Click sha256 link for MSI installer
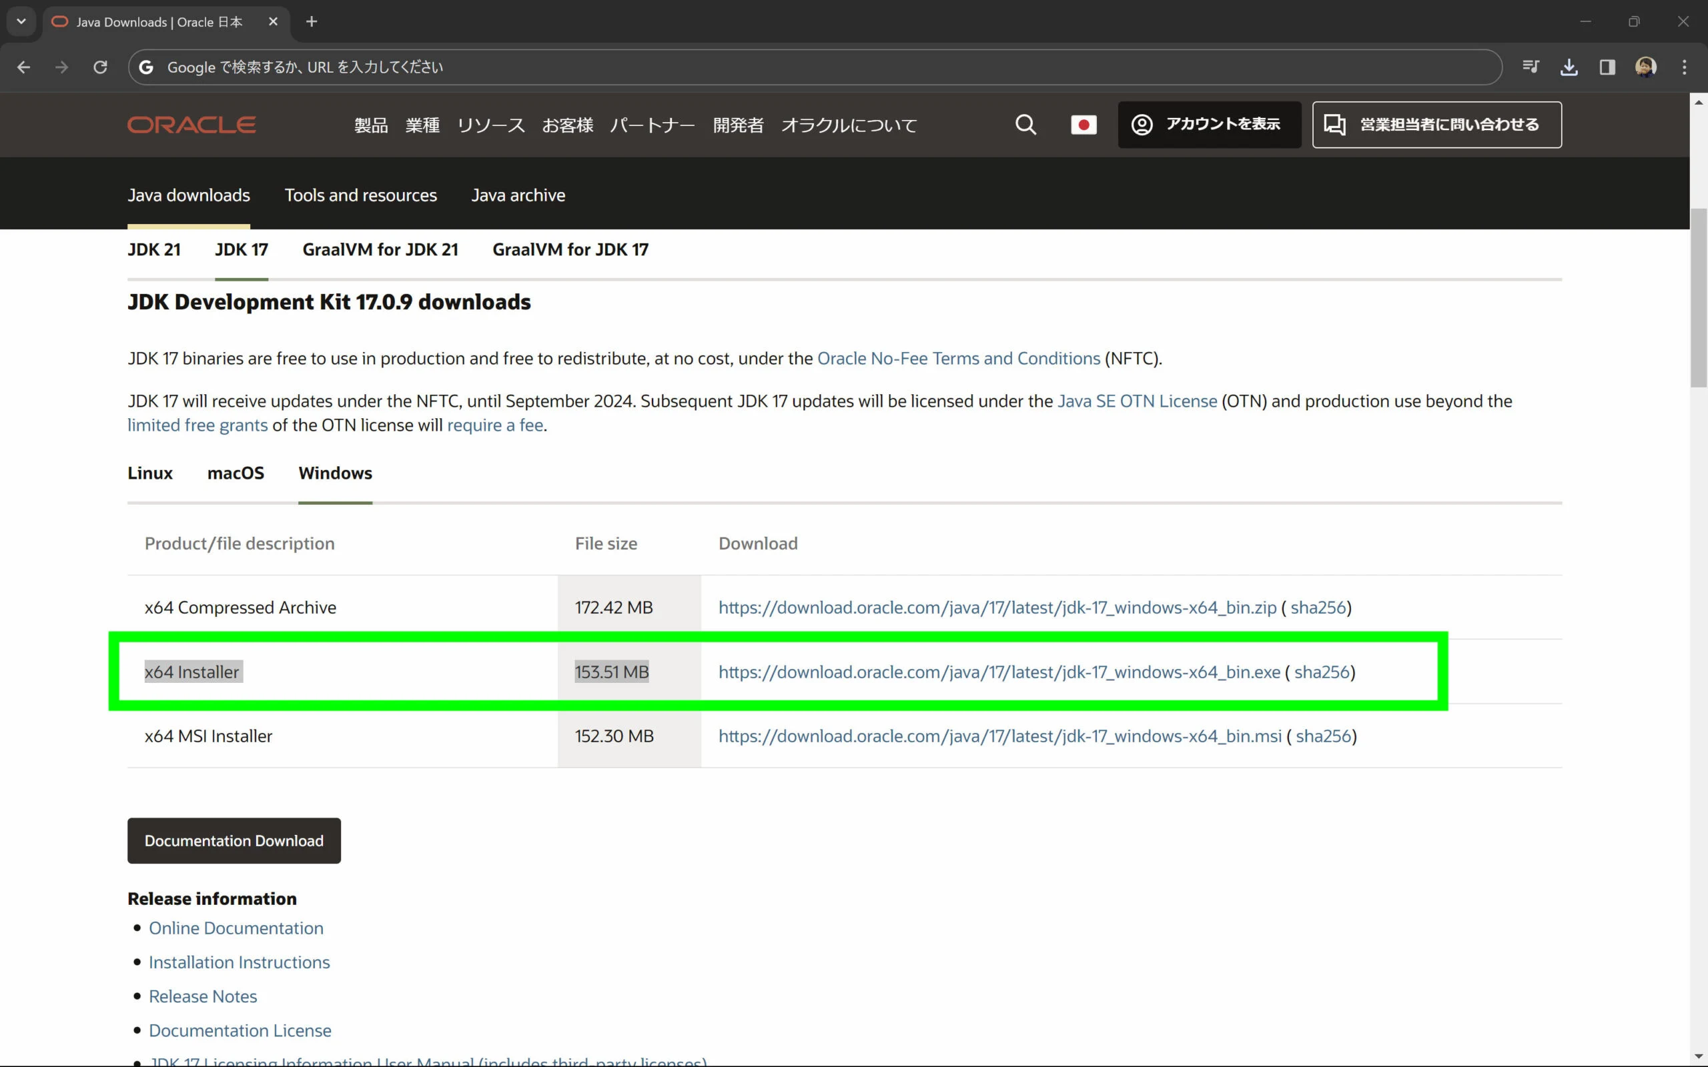1708x1067 pixels. coord(1322,736)
